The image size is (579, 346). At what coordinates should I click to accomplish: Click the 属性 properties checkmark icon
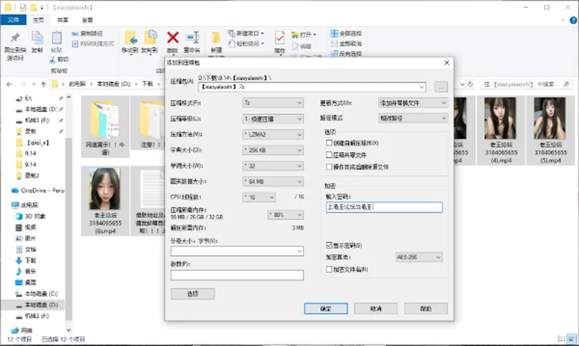(x=279, y=37)
